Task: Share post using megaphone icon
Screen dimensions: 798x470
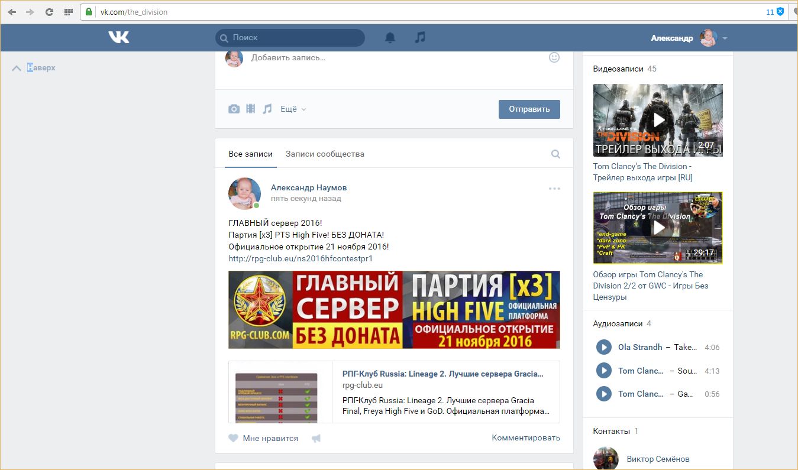Action: (316, 439)
